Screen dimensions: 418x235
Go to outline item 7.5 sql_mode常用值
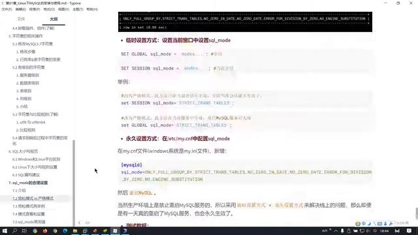(29, 222)
